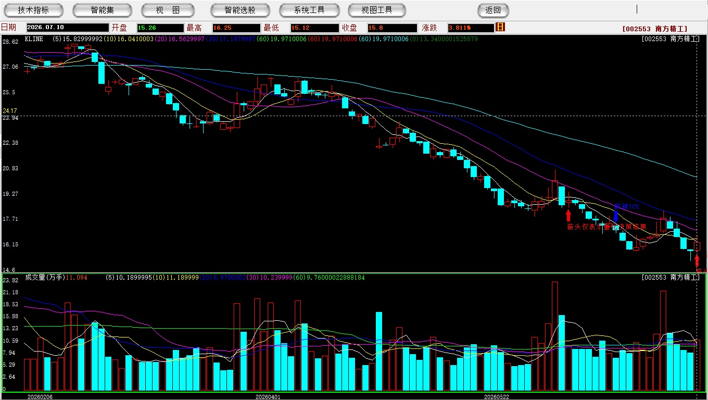Viewport: 708px width, 400px height.
Task: Click the 智能集 button
Action: coord(102,10)
